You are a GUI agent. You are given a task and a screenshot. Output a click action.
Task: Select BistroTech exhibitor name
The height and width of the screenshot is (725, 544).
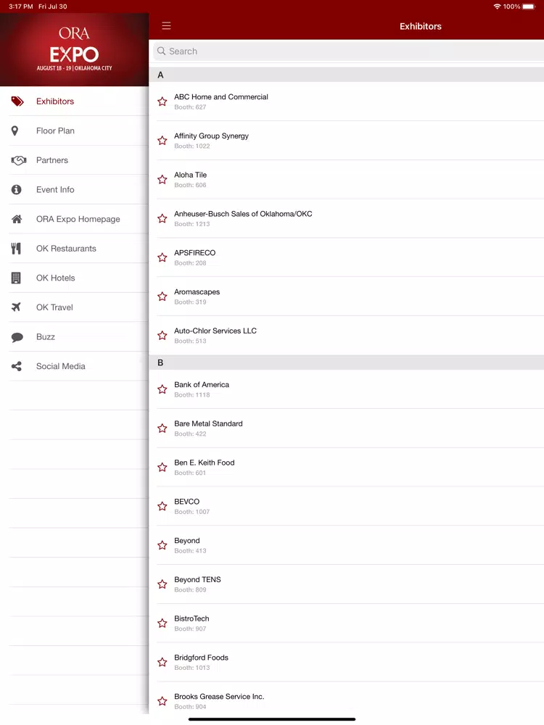[191, 618]
